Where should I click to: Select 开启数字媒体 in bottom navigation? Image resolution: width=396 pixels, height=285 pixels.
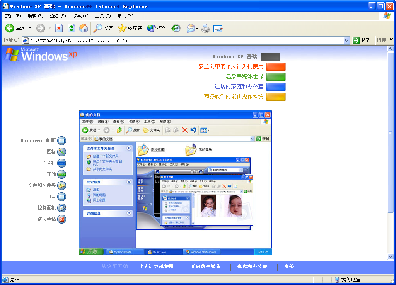coord(205,266)
